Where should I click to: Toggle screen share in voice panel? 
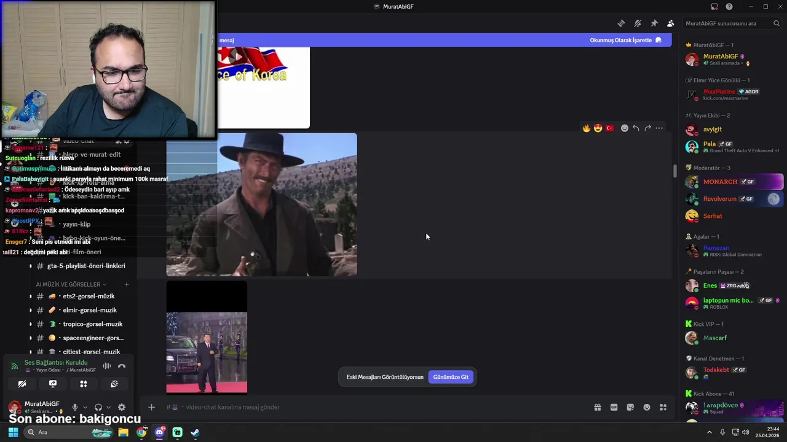click(x=53, y=384)
